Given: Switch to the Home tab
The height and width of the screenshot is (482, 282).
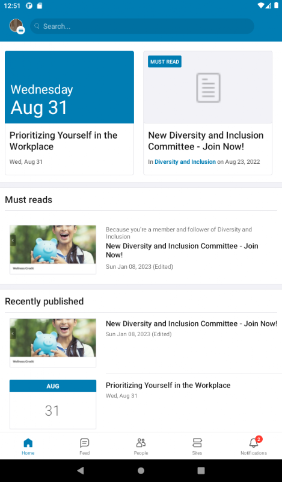Looking at the screenshot, I should click(28, 446).
